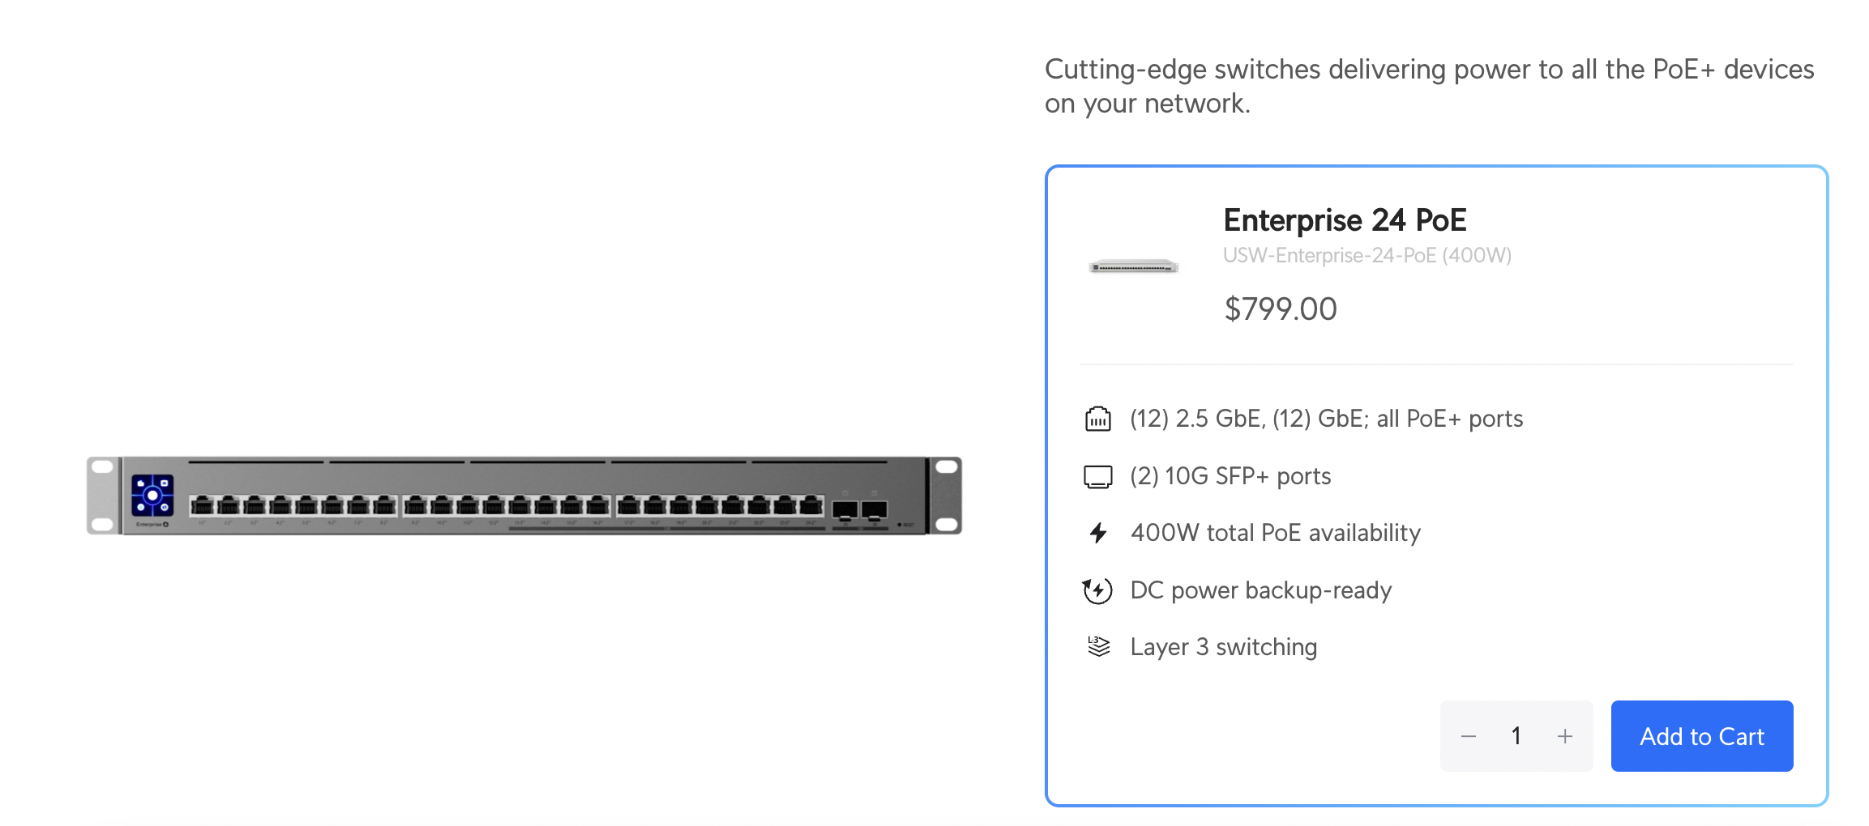The height and width of the screenshot is (826, 1869).
Task: Click the SFP+ port icon
Action: pos(1097,476)
